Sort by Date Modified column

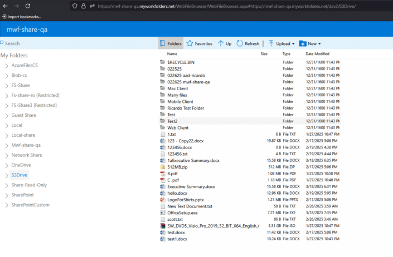tap(317, 54)
